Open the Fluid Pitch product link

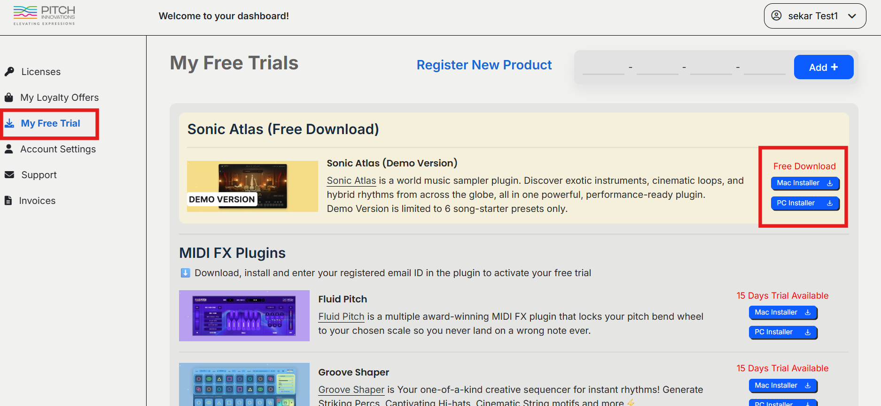[341, 317]
